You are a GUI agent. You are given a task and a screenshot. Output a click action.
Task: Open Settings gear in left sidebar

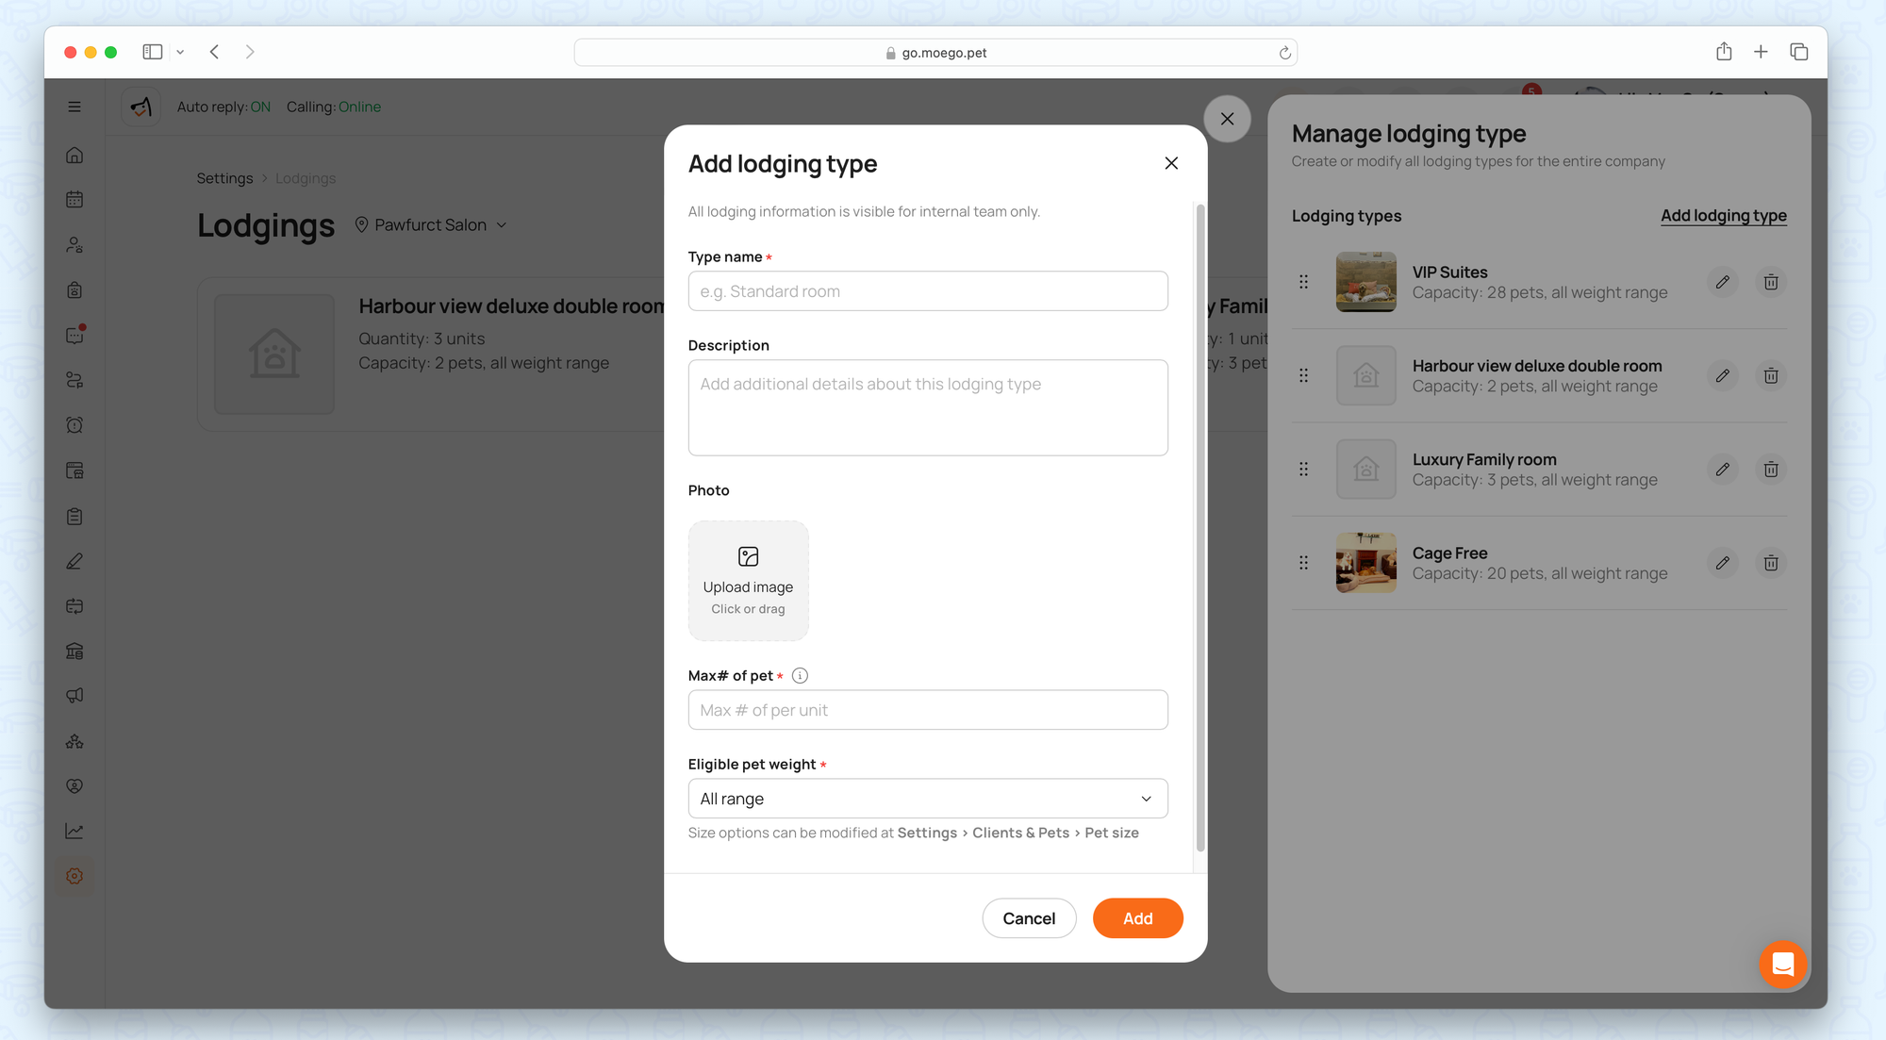pos(74,876)
